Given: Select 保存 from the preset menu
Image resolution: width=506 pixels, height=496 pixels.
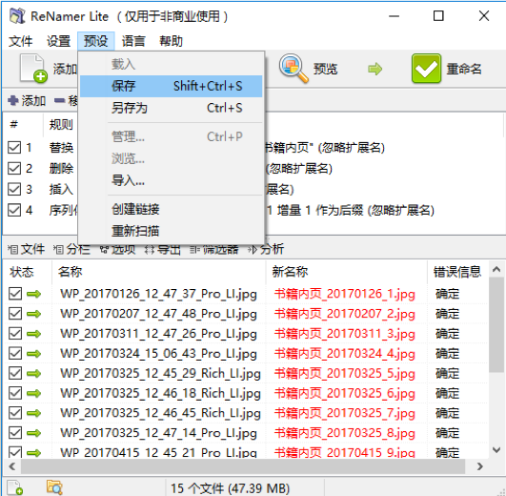Looking at the screenshot, I should [171, 86].
